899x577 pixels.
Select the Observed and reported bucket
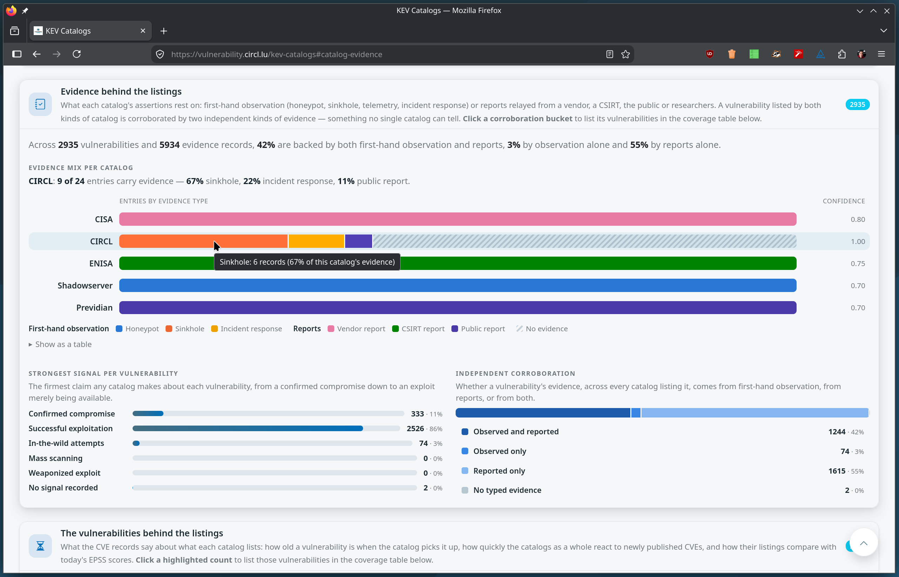click(663, 432)
